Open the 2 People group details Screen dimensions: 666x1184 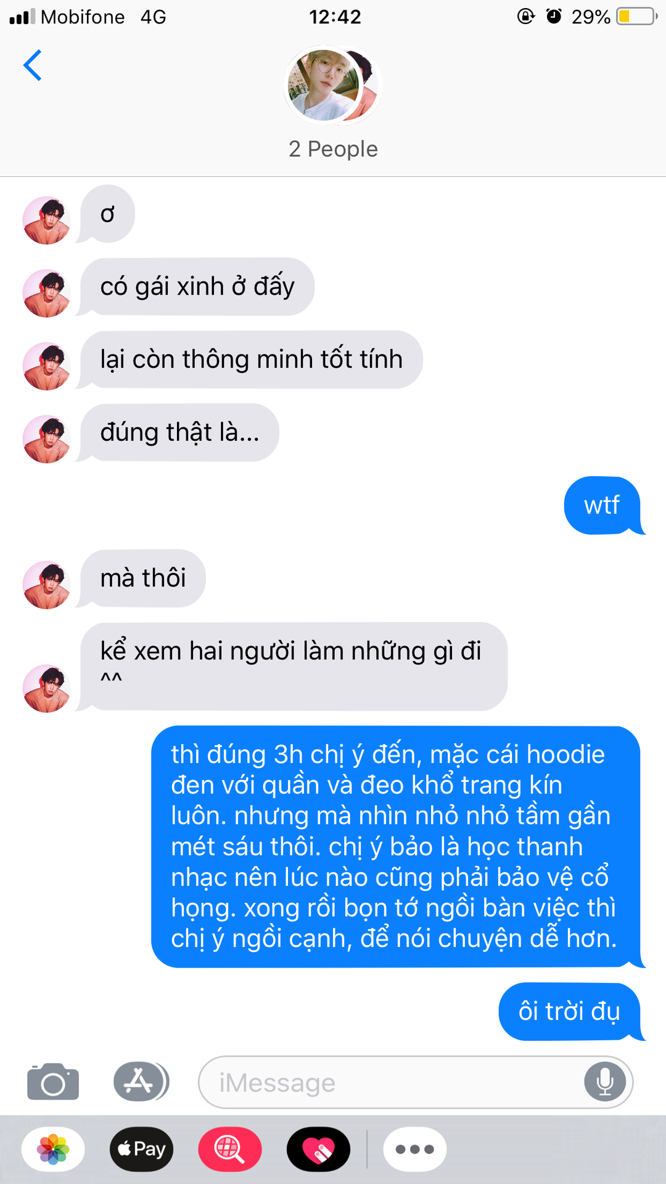click(x=333, y=149)
